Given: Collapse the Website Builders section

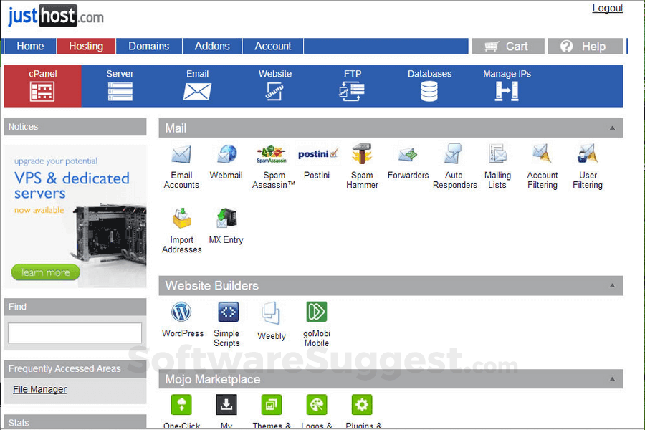Looking at the screenshot, I should 613,285.
